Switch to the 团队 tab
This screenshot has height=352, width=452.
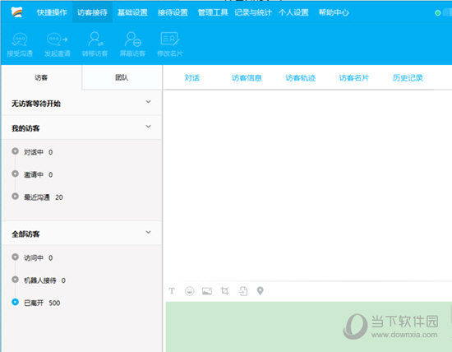click(122, 77)
